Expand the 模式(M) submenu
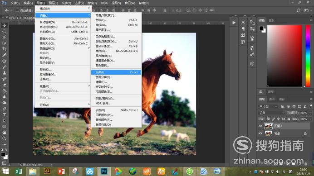This screenshot has width=314, height=176. 63,9
